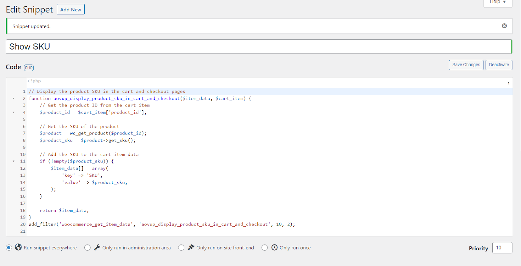The height and width of the screenshot is (266, 521).
Task: Select 'Only run on site front-end' radio
Action: (x=181, y=248)
